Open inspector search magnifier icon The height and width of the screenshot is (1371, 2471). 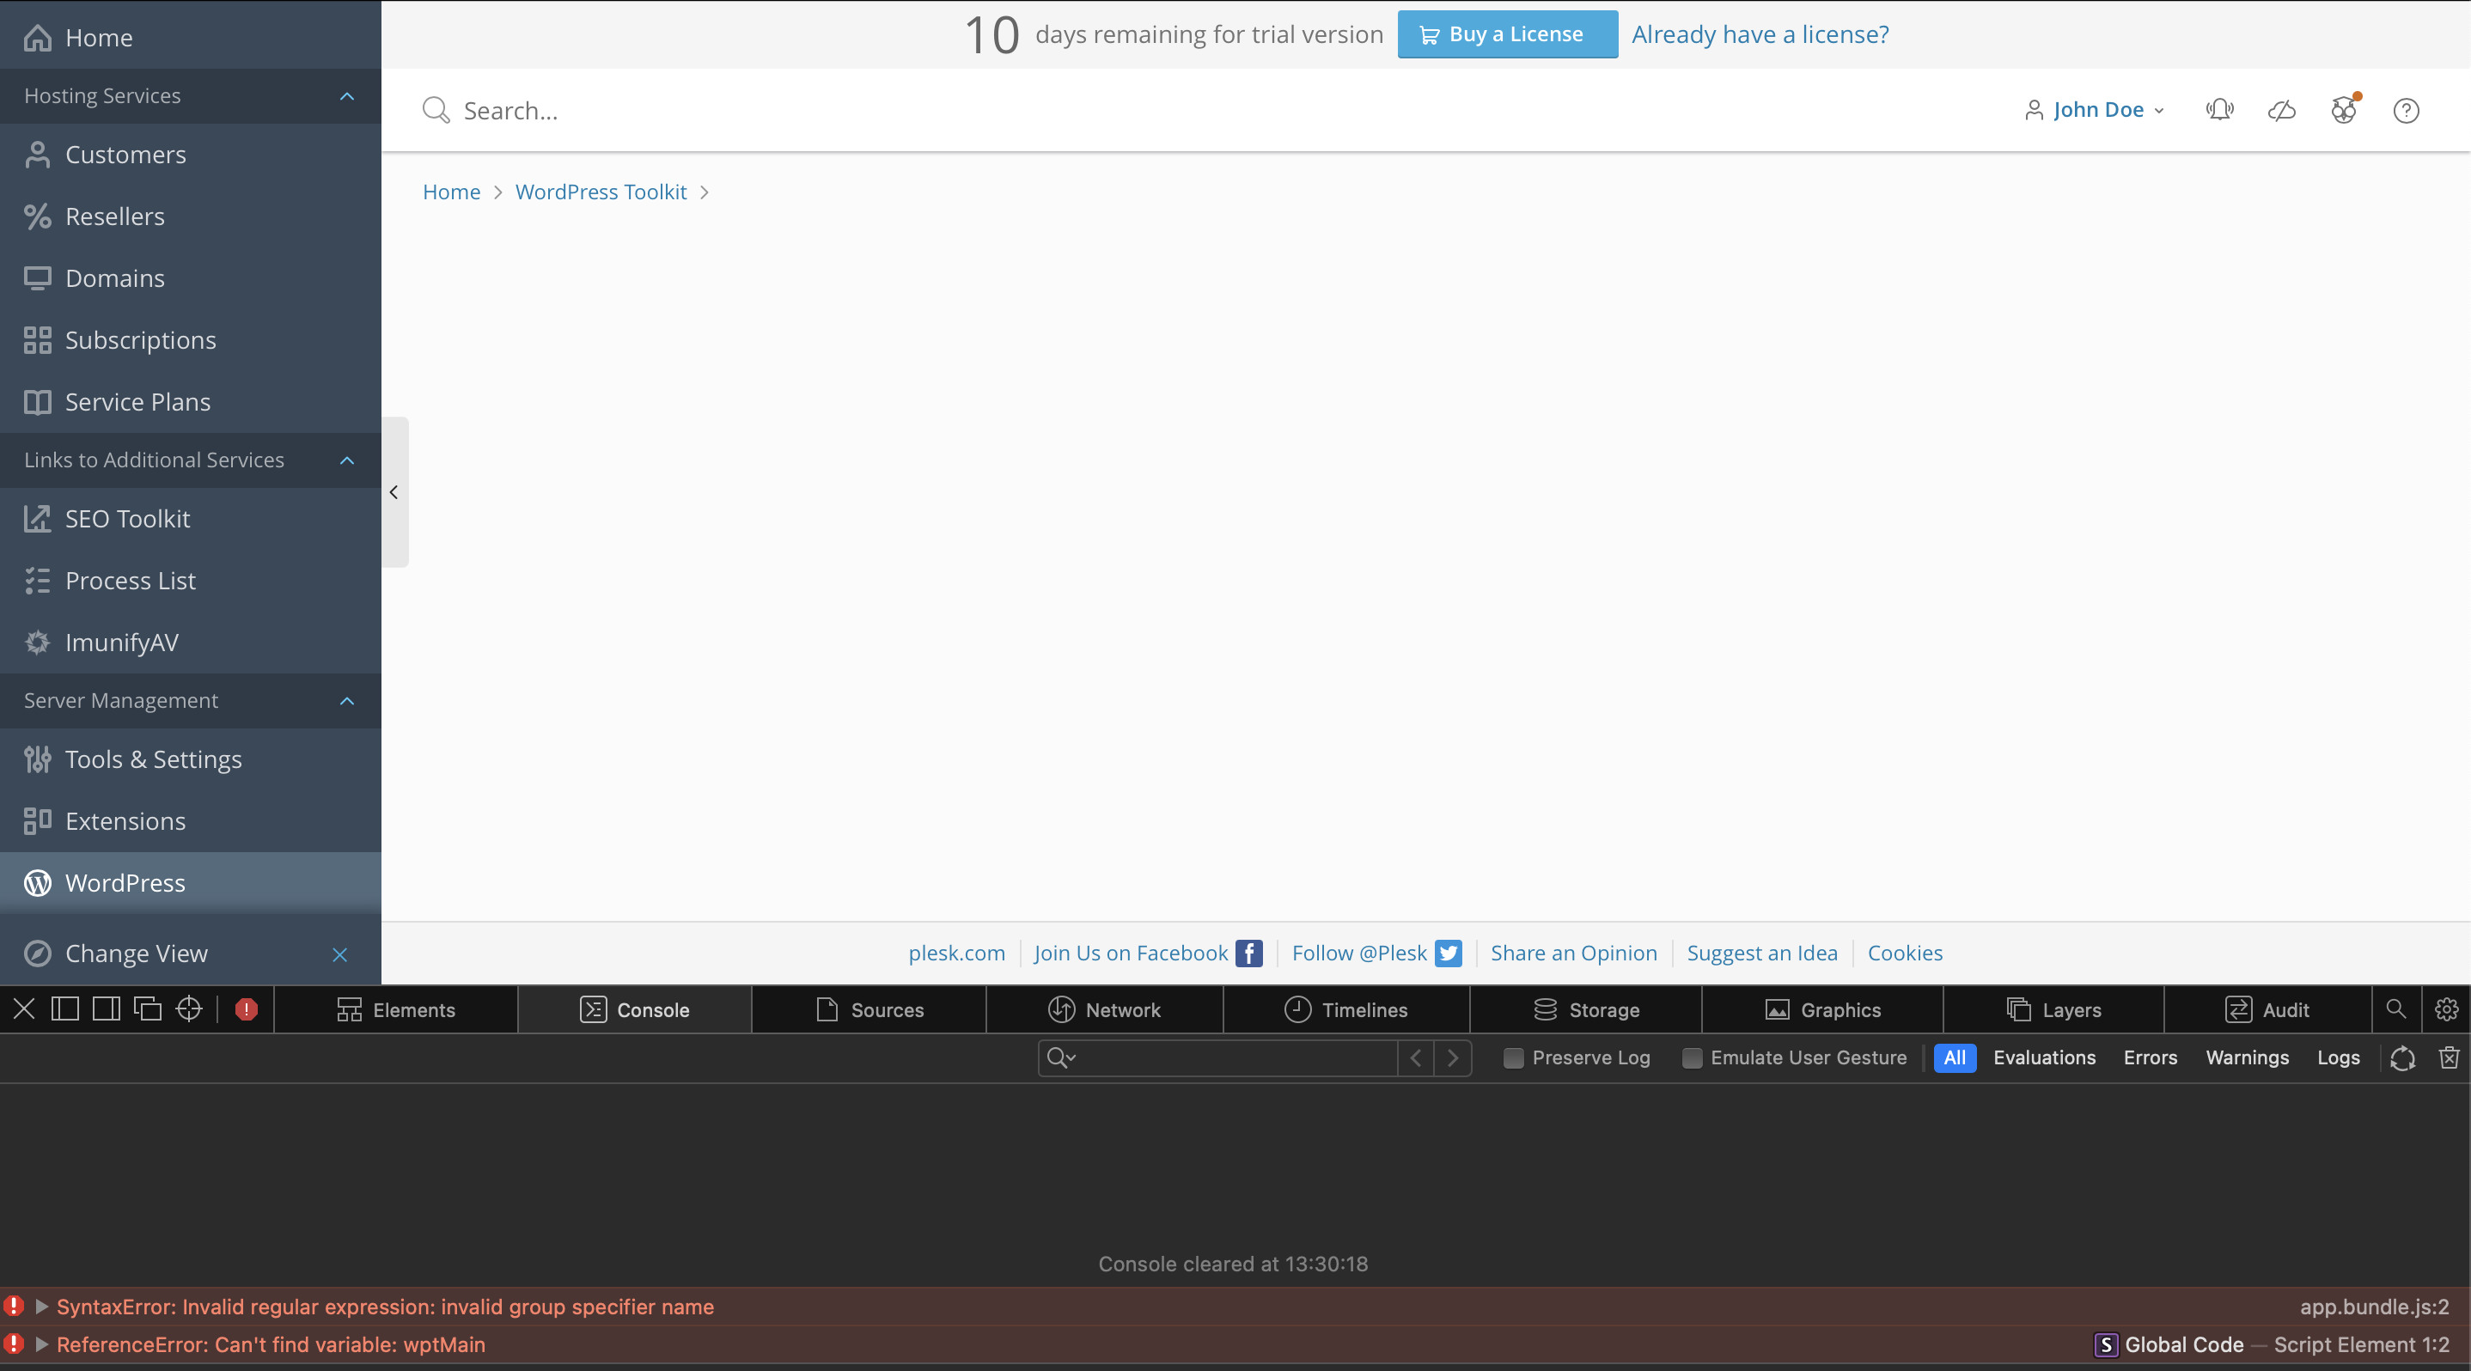(2395, 1009)
